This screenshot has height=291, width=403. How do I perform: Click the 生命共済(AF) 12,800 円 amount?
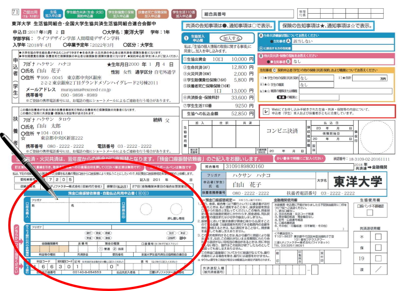click(242, 67)
